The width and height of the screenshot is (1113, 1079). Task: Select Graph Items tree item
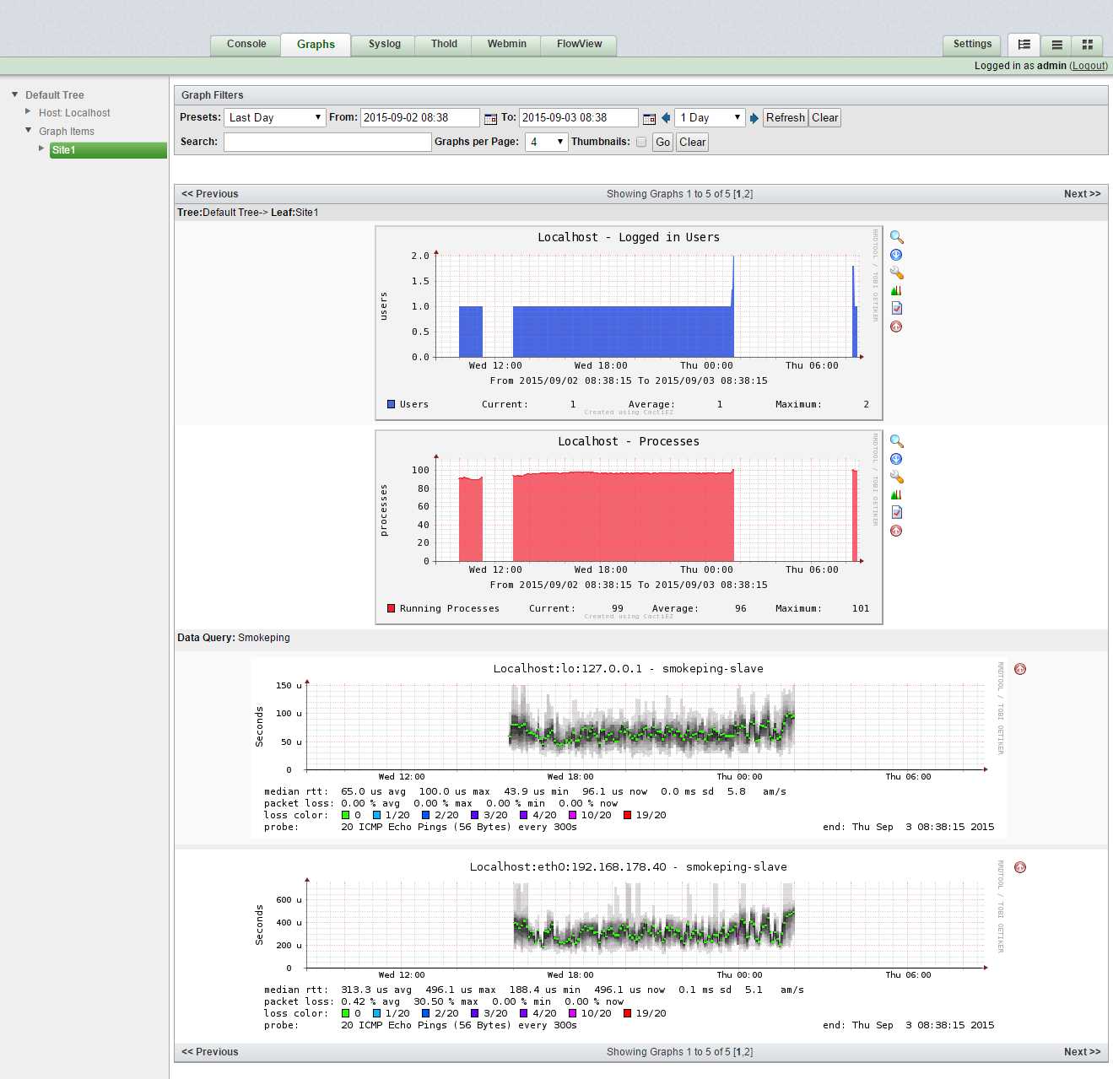67,132
